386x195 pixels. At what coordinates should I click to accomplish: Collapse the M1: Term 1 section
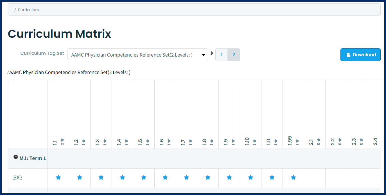click(15, 157)
